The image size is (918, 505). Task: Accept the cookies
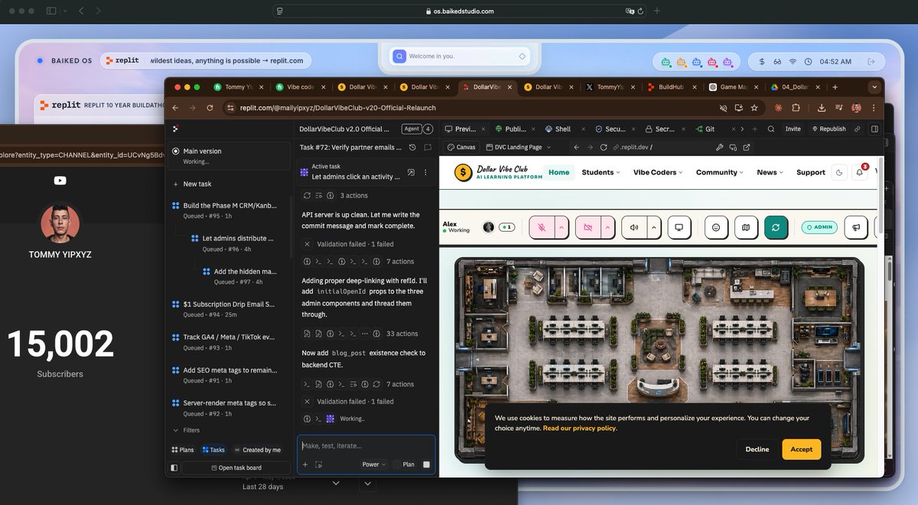coord(802,449)
